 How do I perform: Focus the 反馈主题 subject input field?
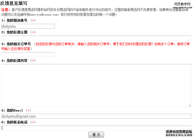(x=96, y=38)
